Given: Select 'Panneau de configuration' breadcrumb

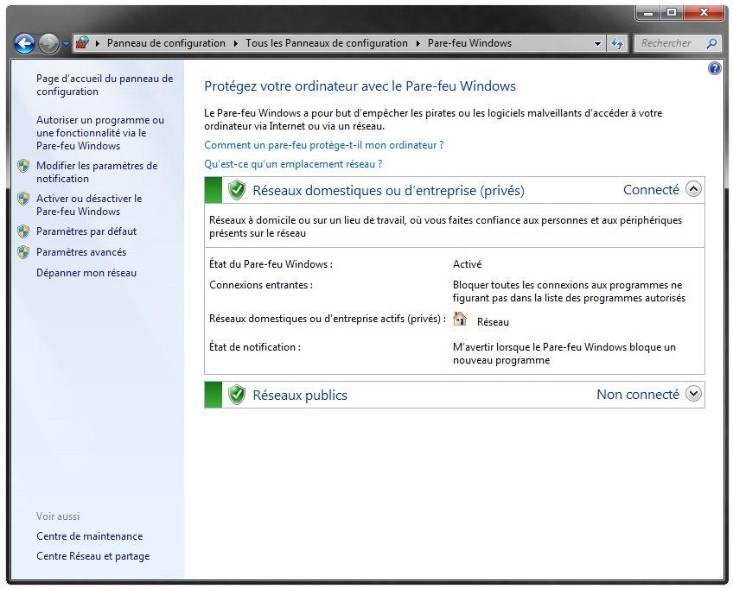Looking at the screenshot, I should pyautogui.click(x=166, y=43).
